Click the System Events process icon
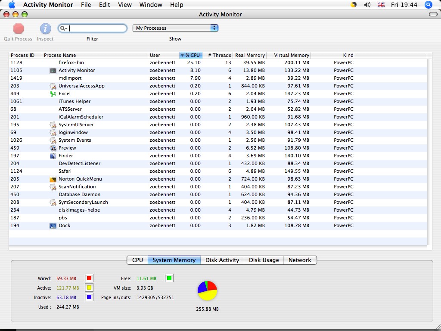Viewport: 441px width, 331px height. coord(53,140)
